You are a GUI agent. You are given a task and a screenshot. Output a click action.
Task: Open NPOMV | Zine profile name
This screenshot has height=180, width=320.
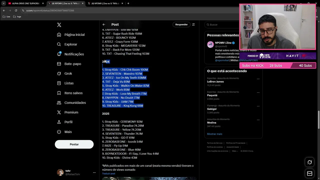(x=223, y=43)
